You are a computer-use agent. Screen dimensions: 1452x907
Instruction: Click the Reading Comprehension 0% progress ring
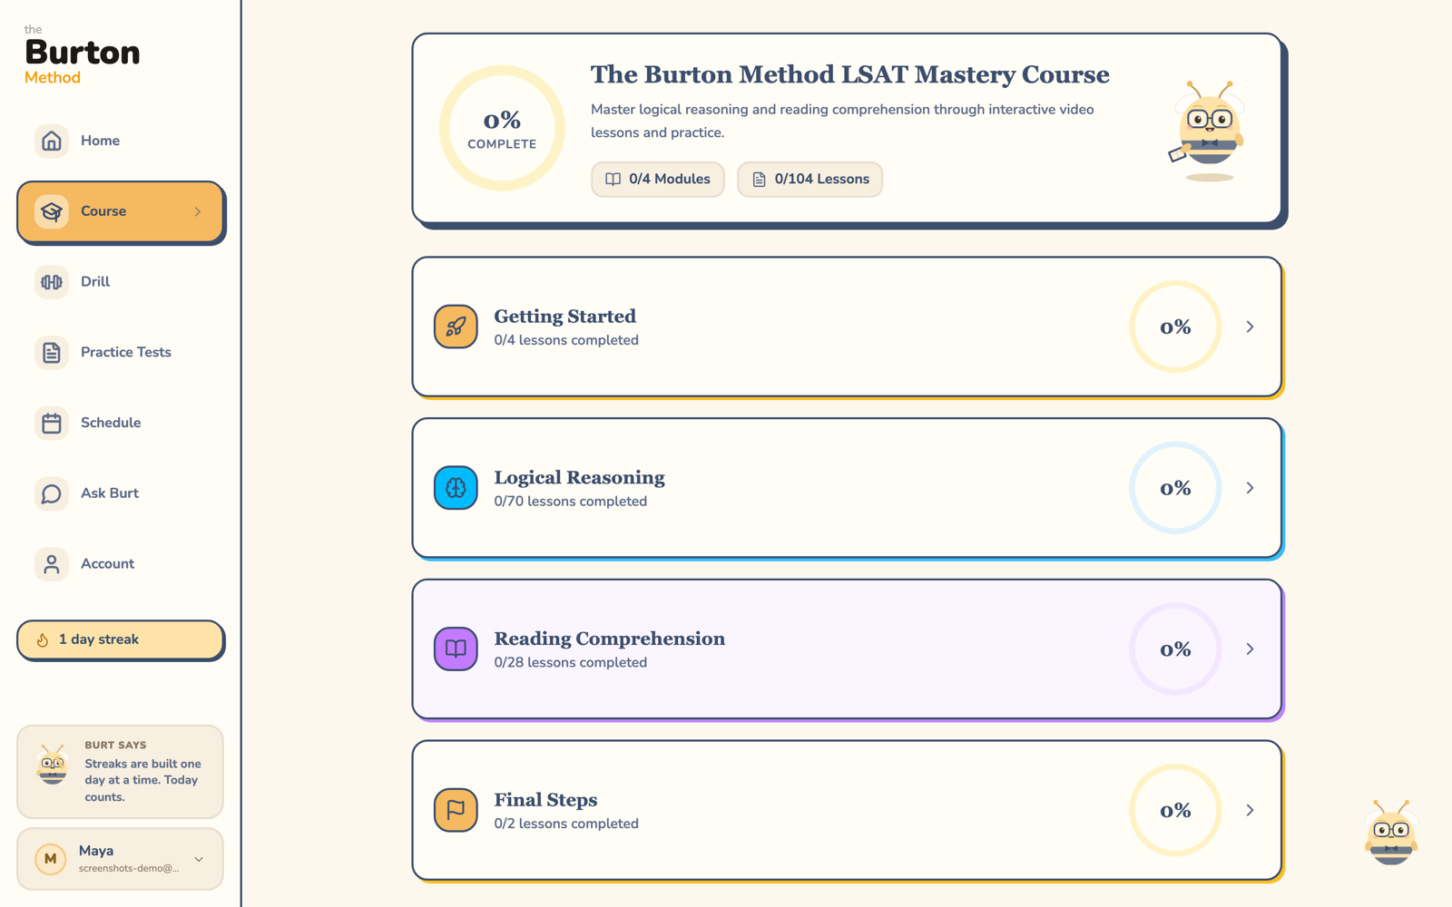(x=1175, y=649)
